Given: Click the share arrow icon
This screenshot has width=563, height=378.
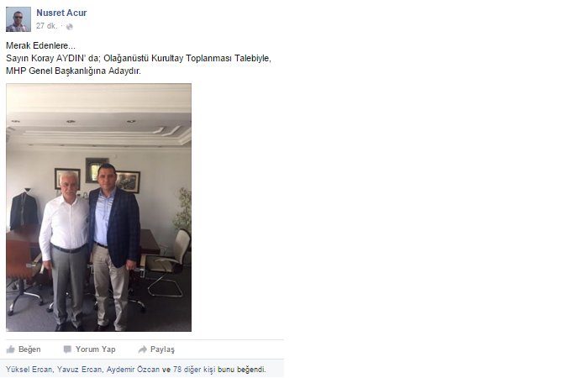Looking at the screenshot, I should click(x=143, y=349).
